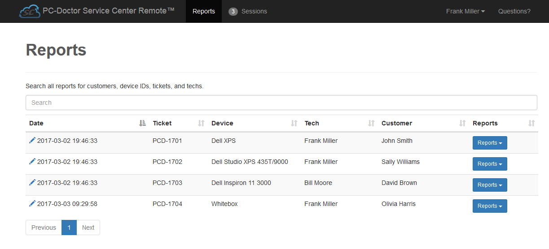Click ticket cell PCD-1704

click(167, 204)
